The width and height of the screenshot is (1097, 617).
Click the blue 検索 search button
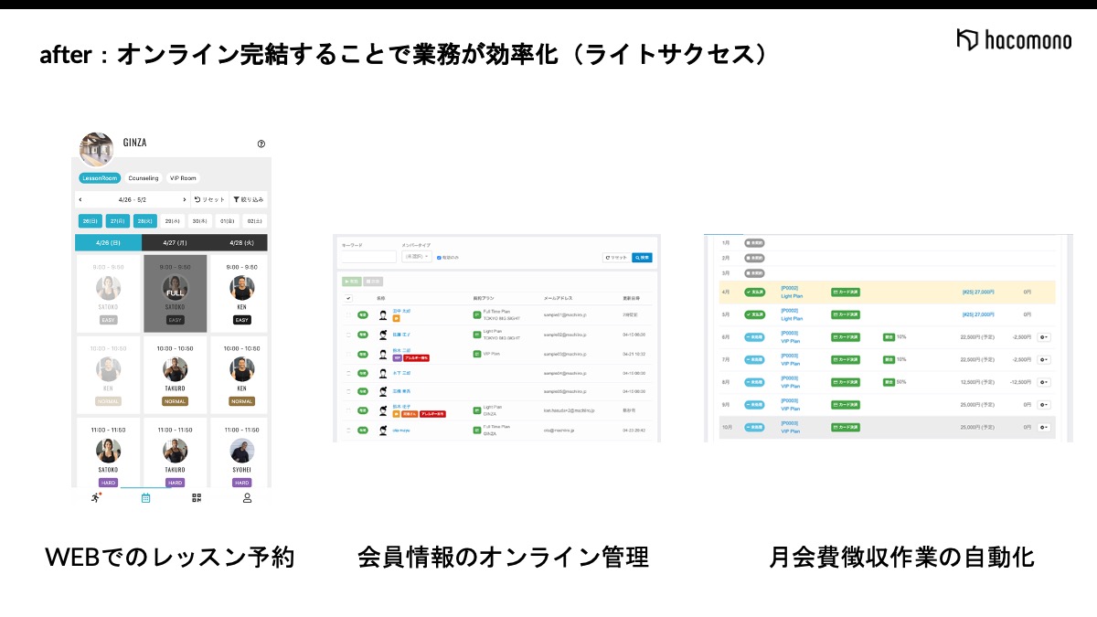[x=642, y=258]
